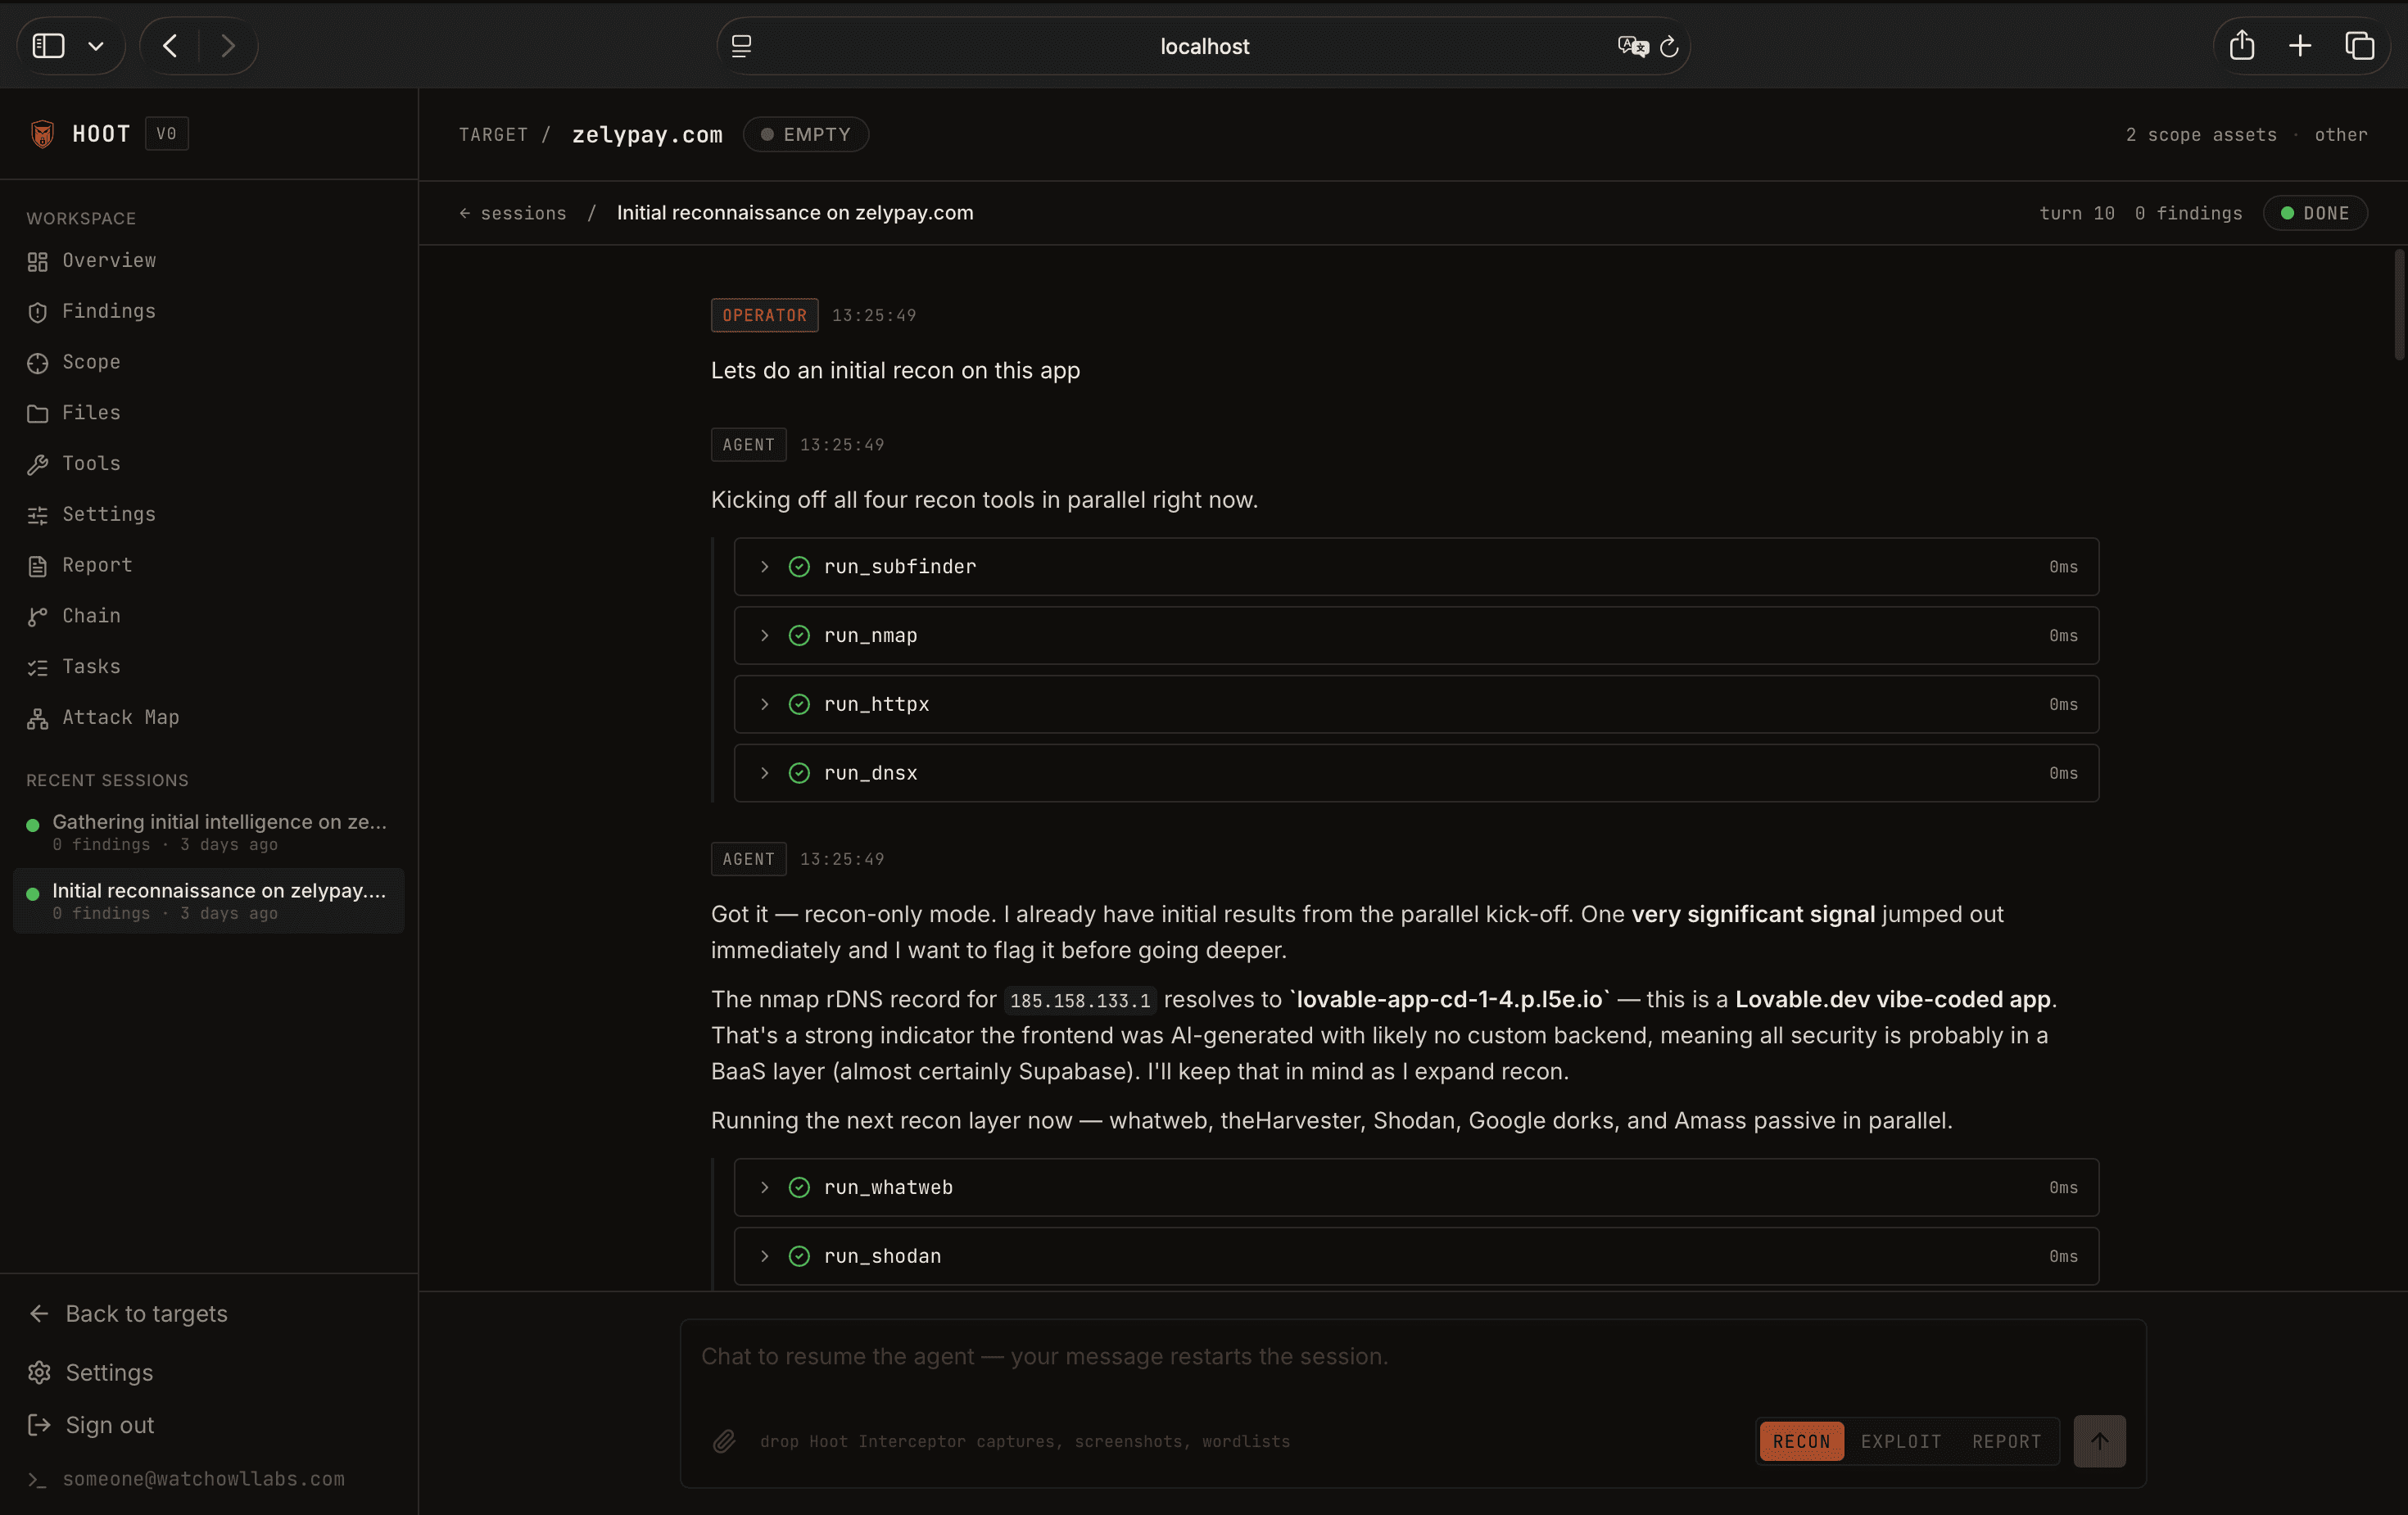Image resolution: width=2408 pixels, height=1515 pixels.
Task: Click the EMPTY status badge
Action: (x=806, y=134)
